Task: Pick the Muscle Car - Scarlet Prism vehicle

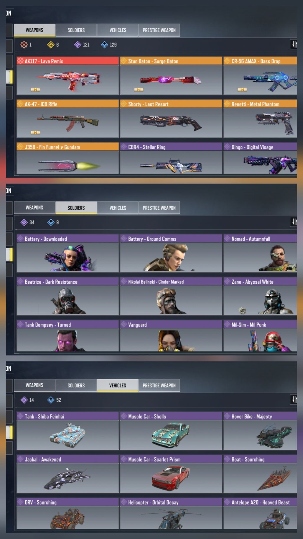Action: 171,474
